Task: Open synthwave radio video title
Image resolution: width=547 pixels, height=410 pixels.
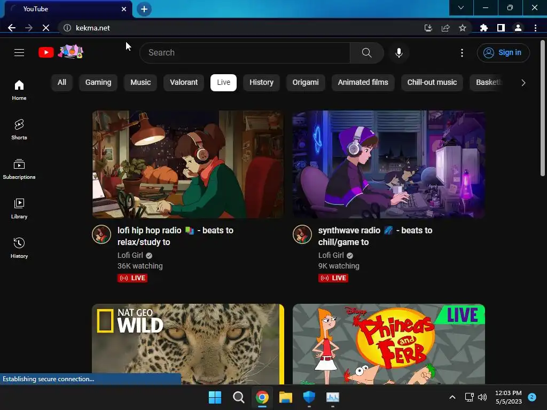Action: click(375, 236)
